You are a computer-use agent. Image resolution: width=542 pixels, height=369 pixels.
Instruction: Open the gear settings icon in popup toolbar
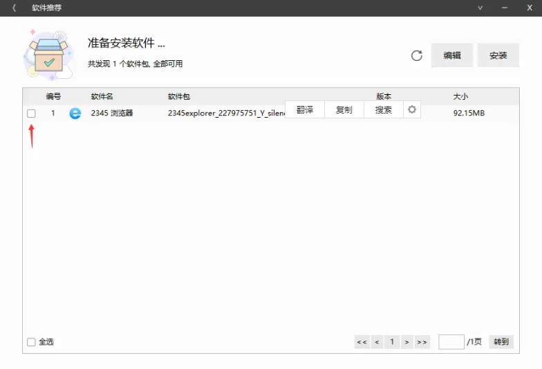412,109
